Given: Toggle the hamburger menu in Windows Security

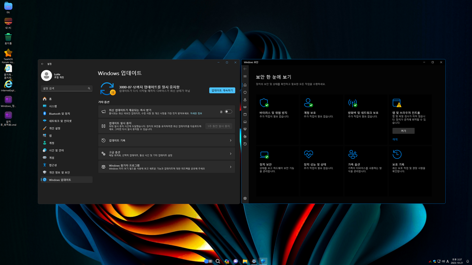Looking at the screenshot, I should pyautogui.click(x=245, y=76).
